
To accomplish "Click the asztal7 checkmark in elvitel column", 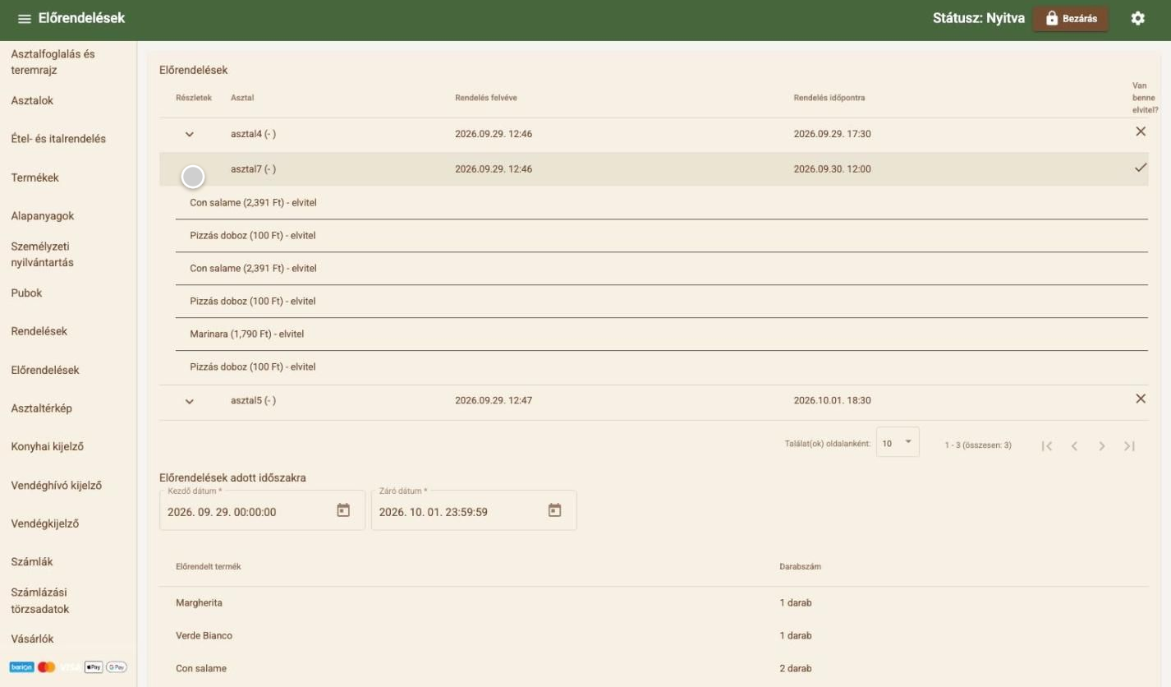I will (1140, 168).
